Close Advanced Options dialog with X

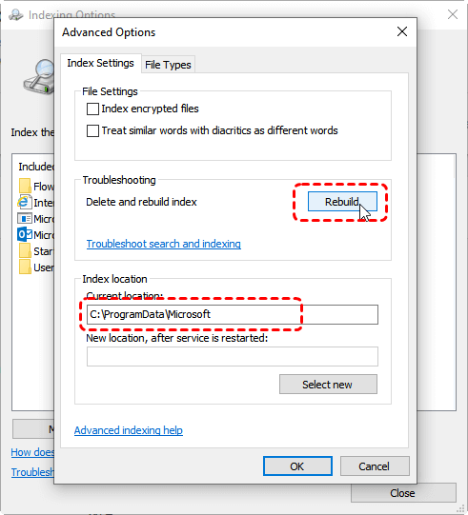402,31
